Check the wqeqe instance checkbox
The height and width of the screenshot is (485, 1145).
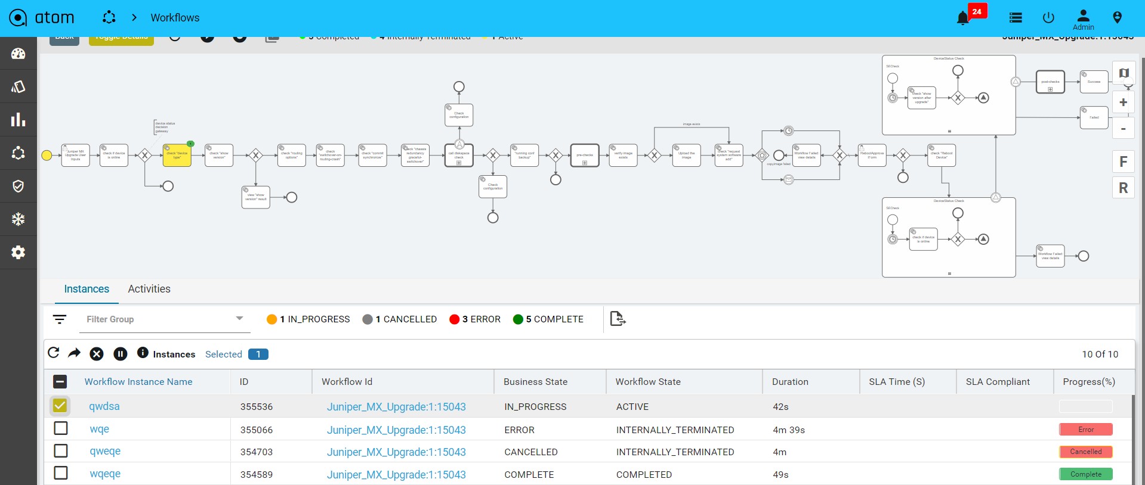(x=61, y=473)
